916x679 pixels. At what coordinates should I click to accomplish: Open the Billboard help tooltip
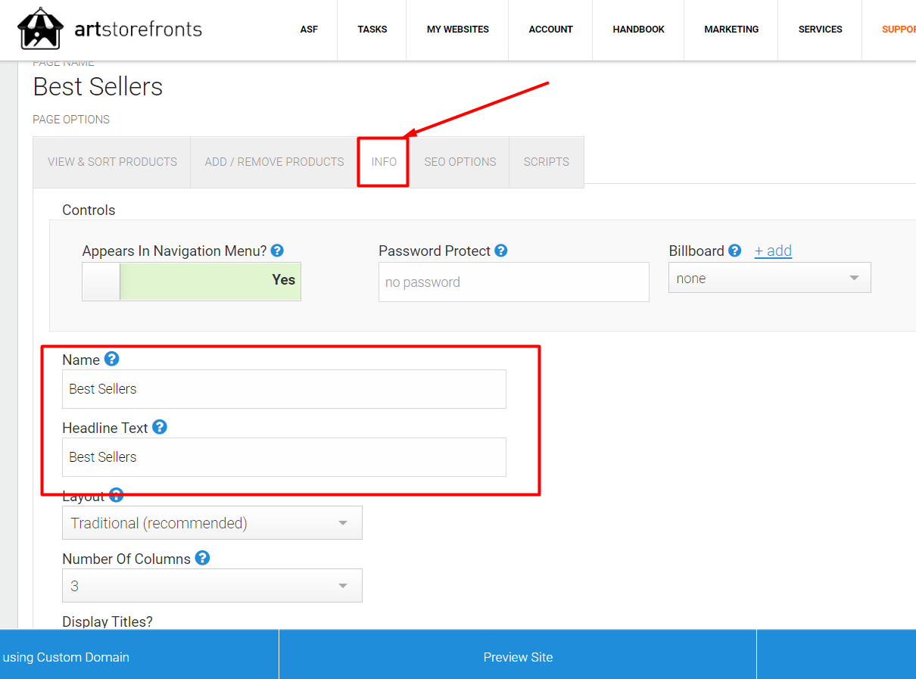click(734, 250)
